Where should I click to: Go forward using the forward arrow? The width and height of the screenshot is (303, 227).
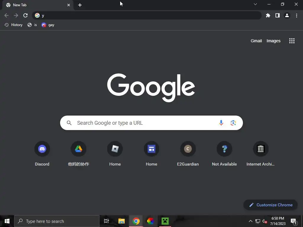16,15
